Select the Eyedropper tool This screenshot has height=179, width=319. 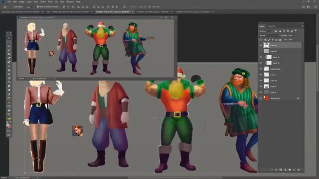(x=9, y=58)
